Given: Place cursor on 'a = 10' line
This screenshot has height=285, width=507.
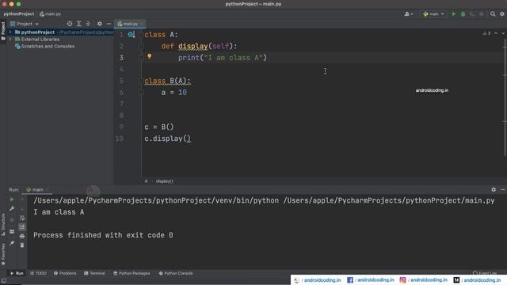Looking at the screenshot, I should pos(174,93).
